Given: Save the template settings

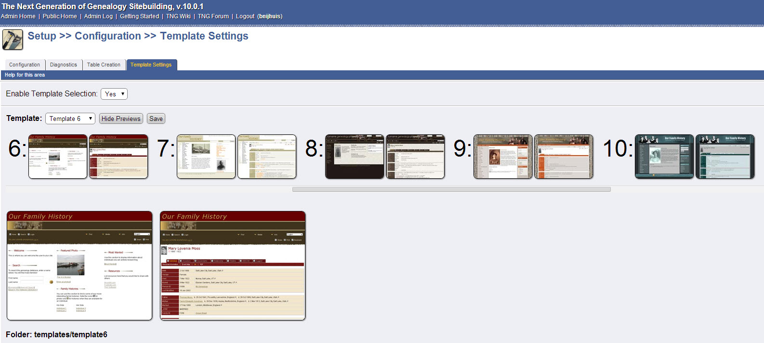Looking at the screenshot, I should pyautogui.click(x=156, y=119).
